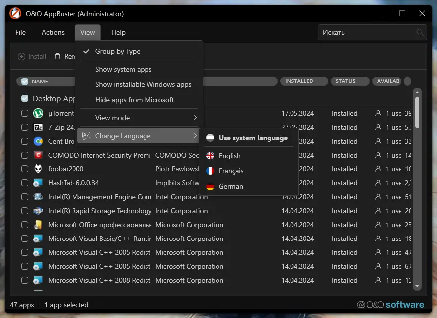This screenshot has height=318, width=437.
Task: Check the HashTab 6.0.0.34 checkbox
Action: click(x=25, y=183)
